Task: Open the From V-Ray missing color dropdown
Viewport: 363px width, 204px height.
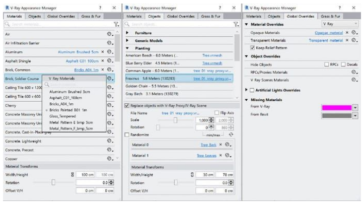Action: point(354,108)
